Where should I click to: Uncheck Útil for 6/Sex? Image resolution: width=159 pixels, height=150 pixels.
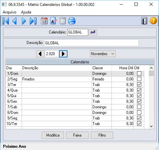tap(139, 101)
